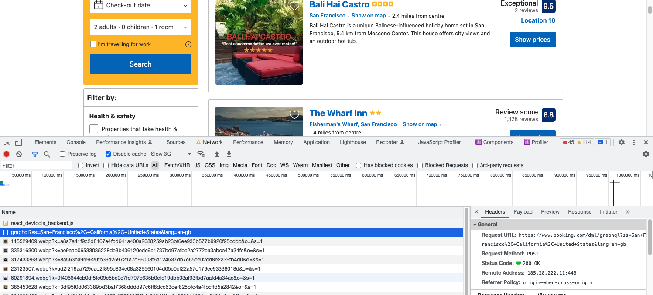Viewport: 653px width, 295px height.
Task: Clear the network request log
Action: click(x=18, y=154)
